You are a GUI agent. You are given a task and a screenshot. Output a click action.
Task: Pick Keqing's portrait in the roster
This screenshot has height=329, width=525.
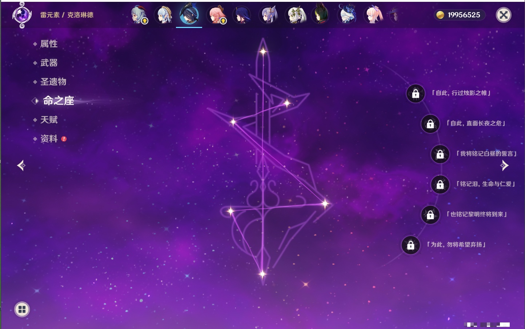click(269, 15)
